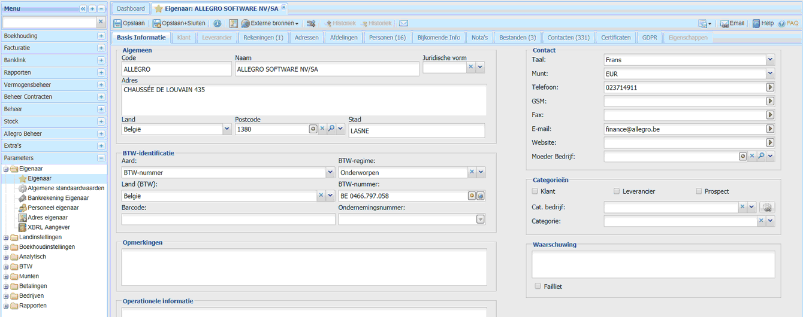The image size is (803, 317).
Task: Tick the Klant checkbox
Action: (535, 191)
